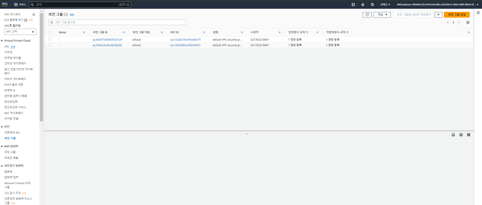Open the VPC 선택 filter dropdown
This screenshot has height=205, width=482.
20,31
